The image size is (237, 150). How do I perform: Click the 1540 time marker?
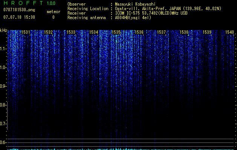pyautogui.click(x=229, y=32)
